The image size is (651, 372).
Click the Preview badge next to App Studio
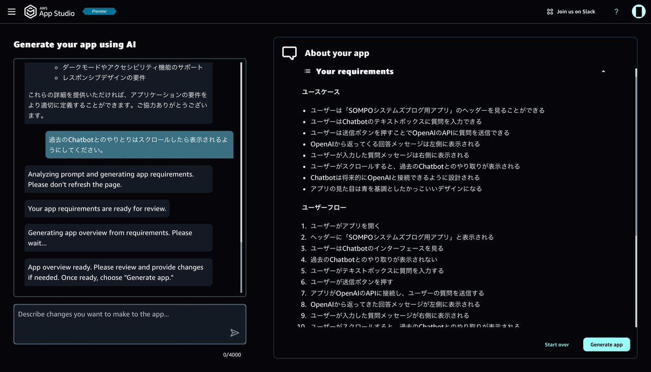pos(99,11)
